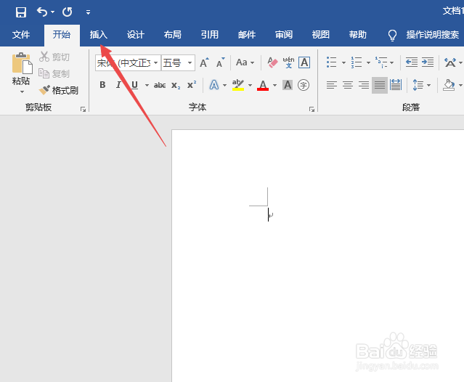Apply a multilevel list
This screenshot has width=464, height=382.
[381, 62]
